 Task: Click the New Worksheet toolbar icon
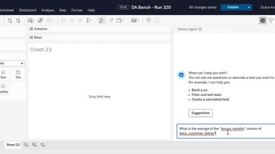30,21
